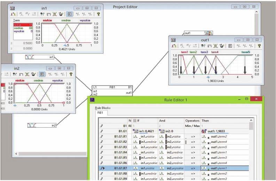Select the niskie term in in1 Term list
Viewport: 276px width, 181px height.
tap(23, 25)
